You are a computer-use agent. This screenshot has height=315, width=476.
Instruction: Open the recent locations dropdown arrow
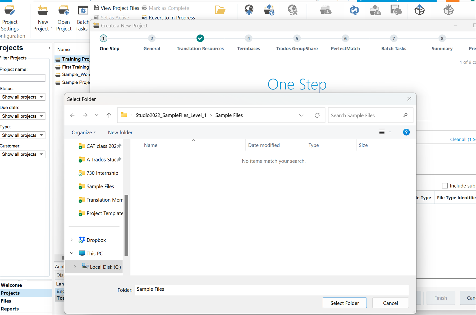coord(97,115)
